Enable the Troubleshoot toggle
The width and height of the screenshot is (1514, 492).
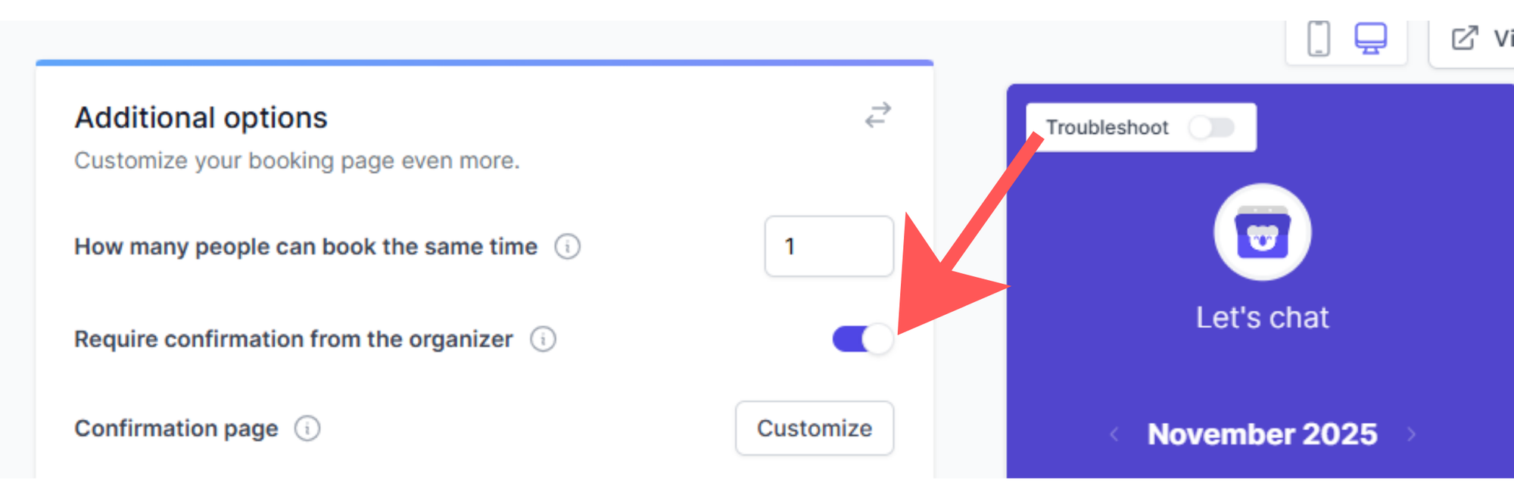coord(1210,128)
